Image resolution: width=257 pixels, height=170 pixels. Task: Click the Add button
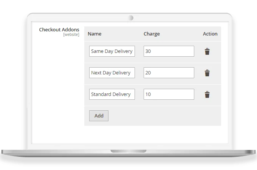click(x=99, y=116)
